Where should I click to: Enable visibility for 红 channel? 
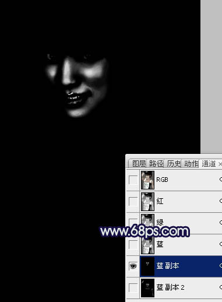pos(133,201)
